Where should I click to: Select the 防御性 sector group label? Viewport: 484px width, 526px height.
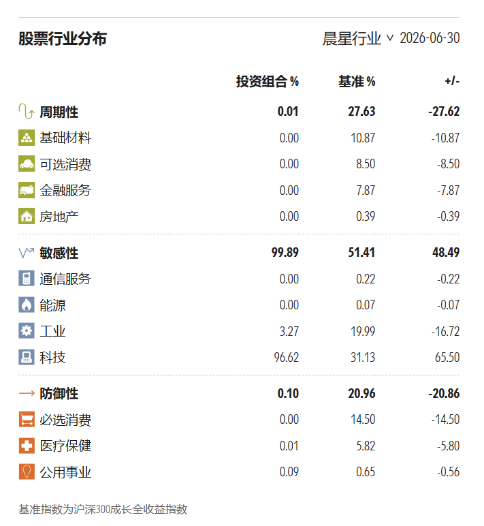[x=59, y=394]
